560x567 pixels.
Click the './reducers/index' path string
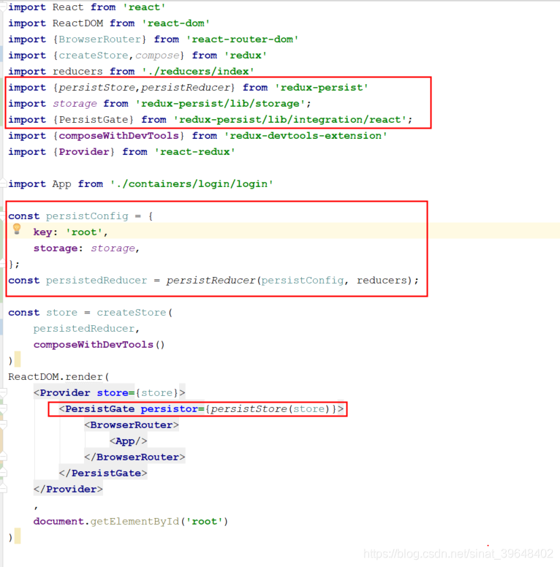pyautogui.click(x=197, y=71)
